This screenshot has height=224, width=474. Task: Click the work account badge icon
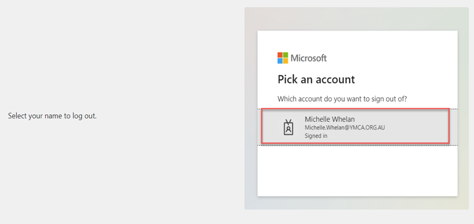288,127
